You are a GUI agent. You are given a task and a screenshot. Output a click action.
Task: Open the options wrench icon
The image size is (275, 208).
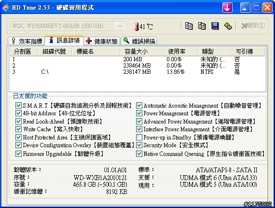point(228,26)
